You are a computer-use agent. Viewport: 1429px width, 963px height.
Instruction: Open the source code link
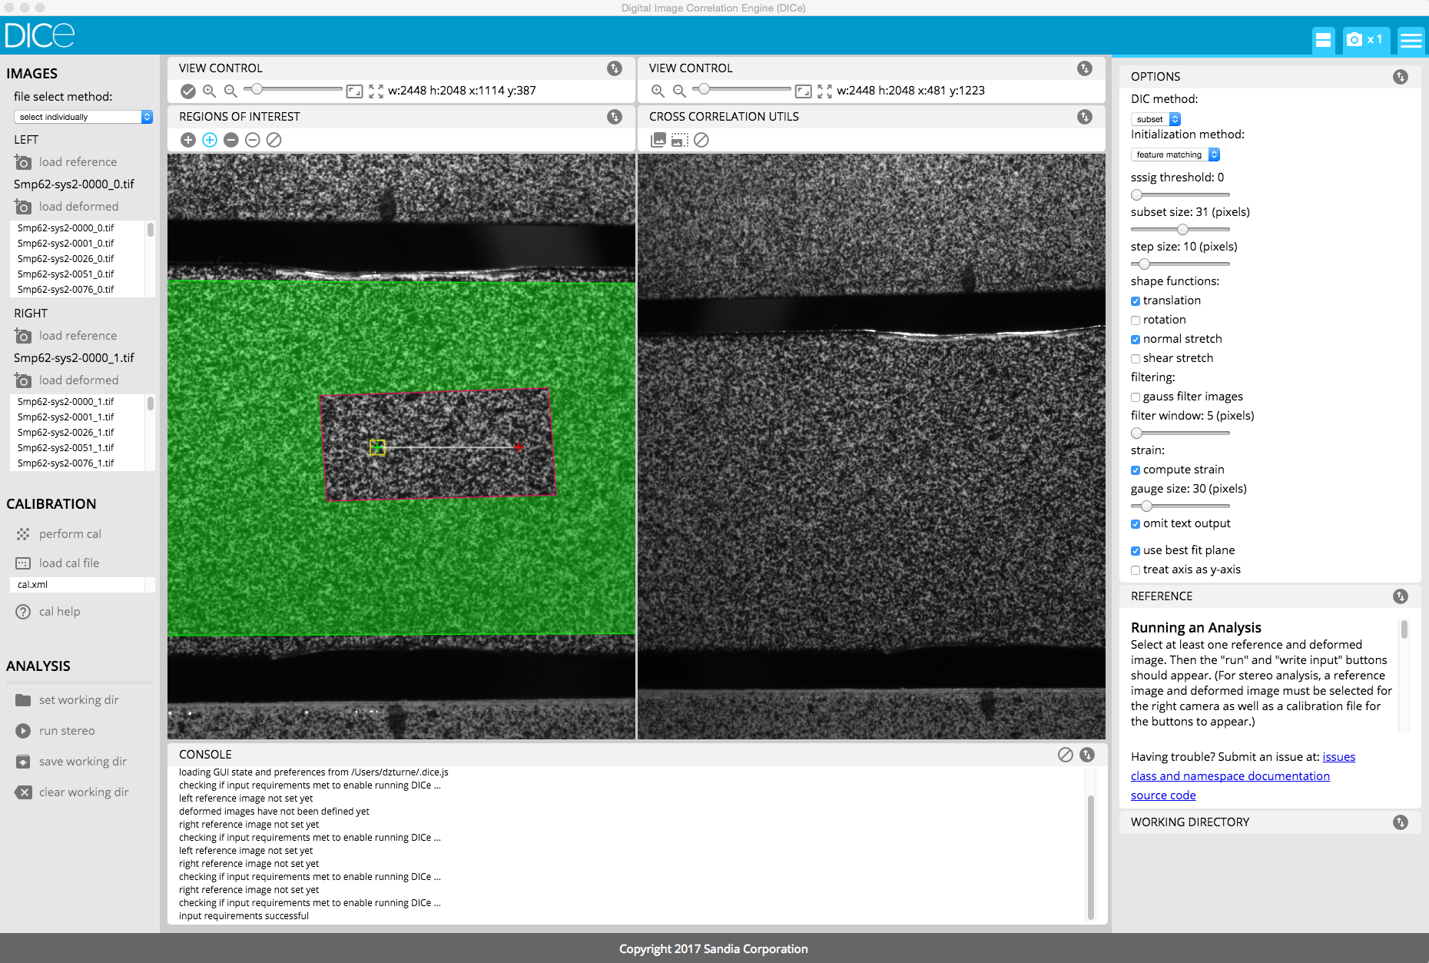tap(1162, 795)
